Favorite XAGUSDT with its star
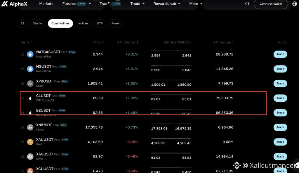The height and width of the screenshot is (173, 299). coord(22,157)
